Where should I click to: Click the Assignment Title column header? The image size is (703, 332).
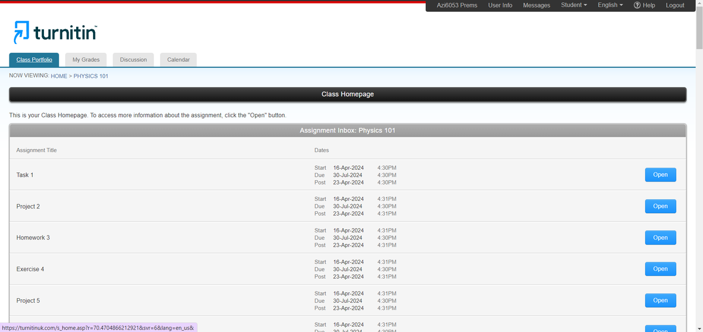(x=36, y=150)
